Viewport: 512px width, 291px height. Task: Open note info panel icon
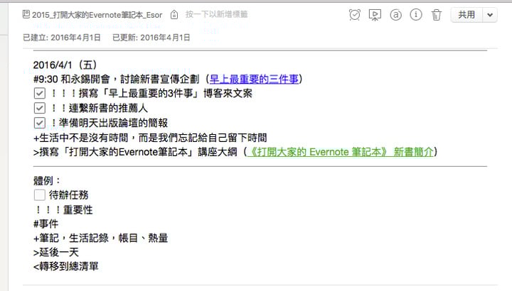click(417, 14)
